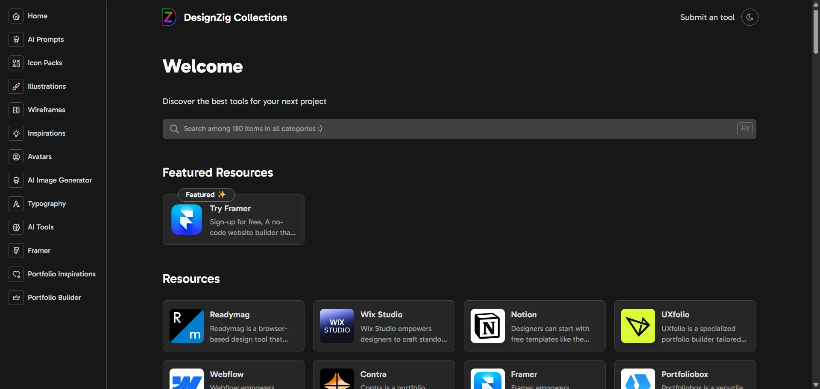Click the AI Tools brain icon

[x=16, y=227]
